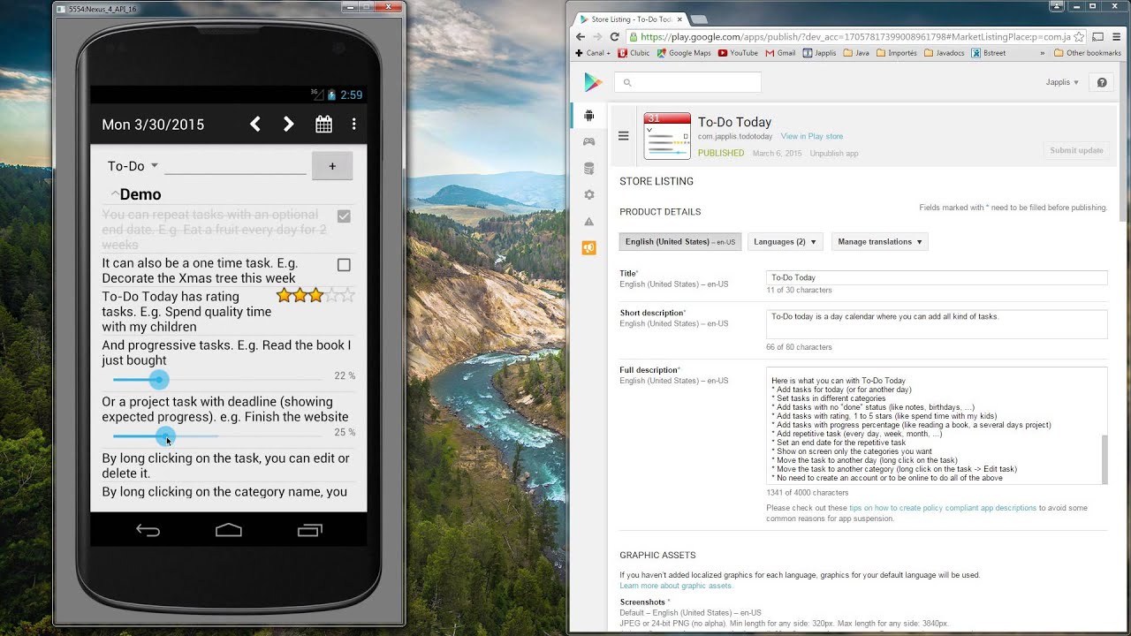Open the Bstreet bookmark
Screen dimensions: 1131x636
tap(988, 53)
